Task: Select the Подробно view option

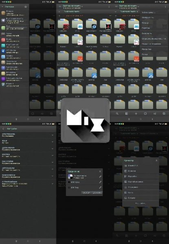Action: [140, 176]
